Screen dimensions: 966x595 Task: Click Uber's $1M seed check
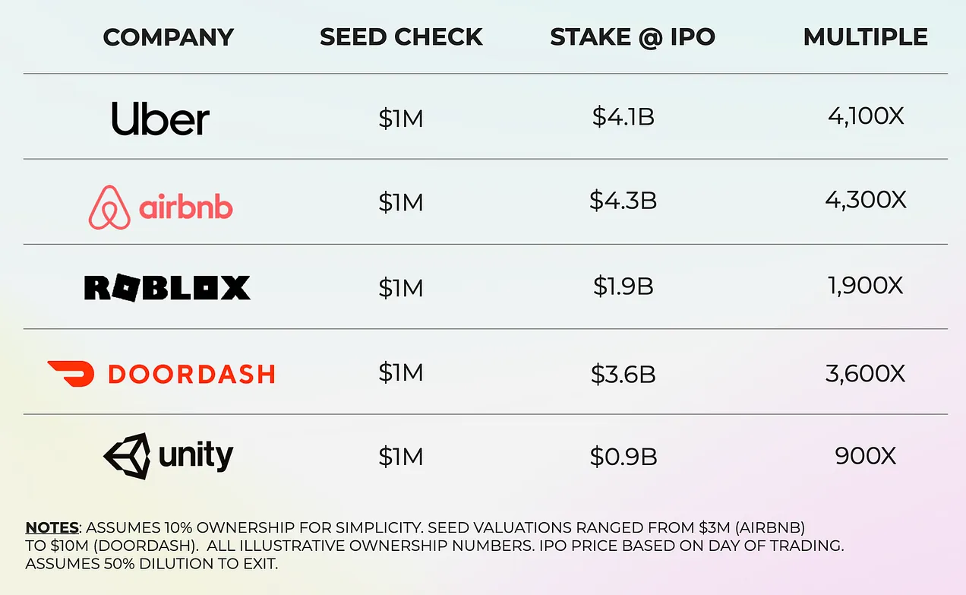pos(401,119)
